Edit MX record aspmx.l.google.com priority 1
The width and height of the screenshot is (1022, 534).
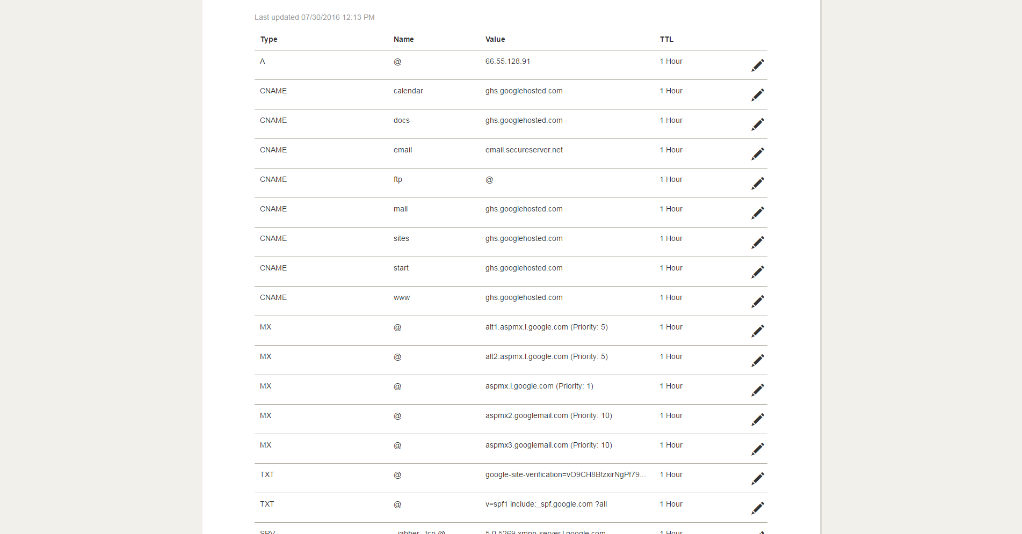pyautogui.click(x=758, y=390)
